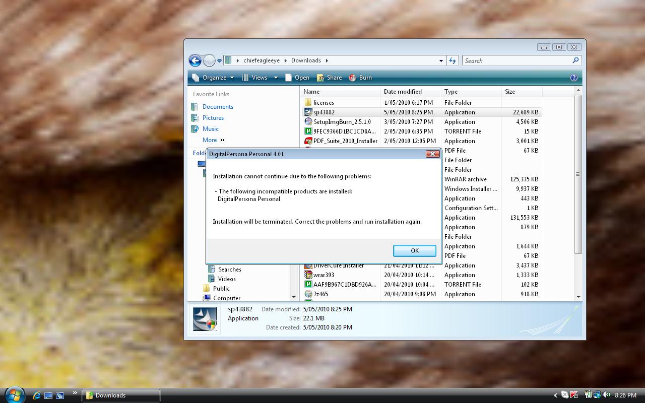This screenshot has height=403, width=645.
Task: Select the 7z465 application file
Action: click(421, 294)
